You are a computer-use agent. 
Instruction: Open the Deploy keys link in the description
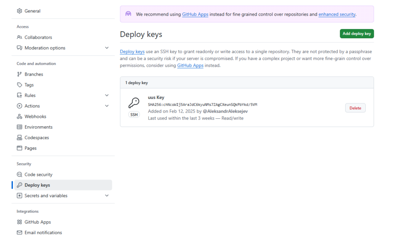coord(132,51)
